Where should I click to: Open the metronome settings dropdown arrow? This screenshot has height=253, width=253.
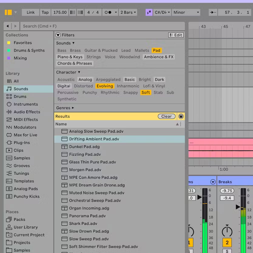click(x=116, y=12)
